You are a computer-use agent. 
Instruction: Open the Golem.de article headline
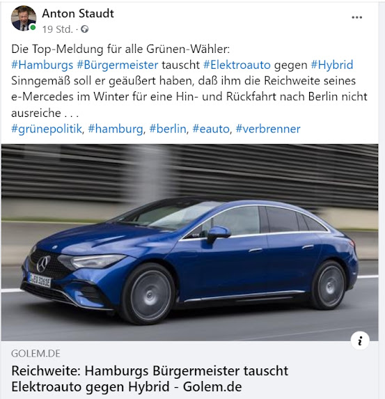(x=150, y=379)
